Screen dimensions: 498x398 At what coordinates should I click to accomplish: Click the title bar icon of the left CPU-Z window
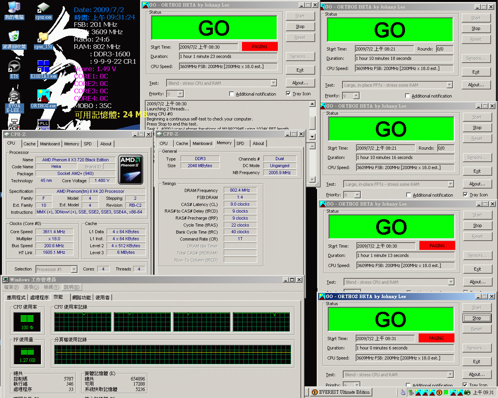[x=7, y=134]
